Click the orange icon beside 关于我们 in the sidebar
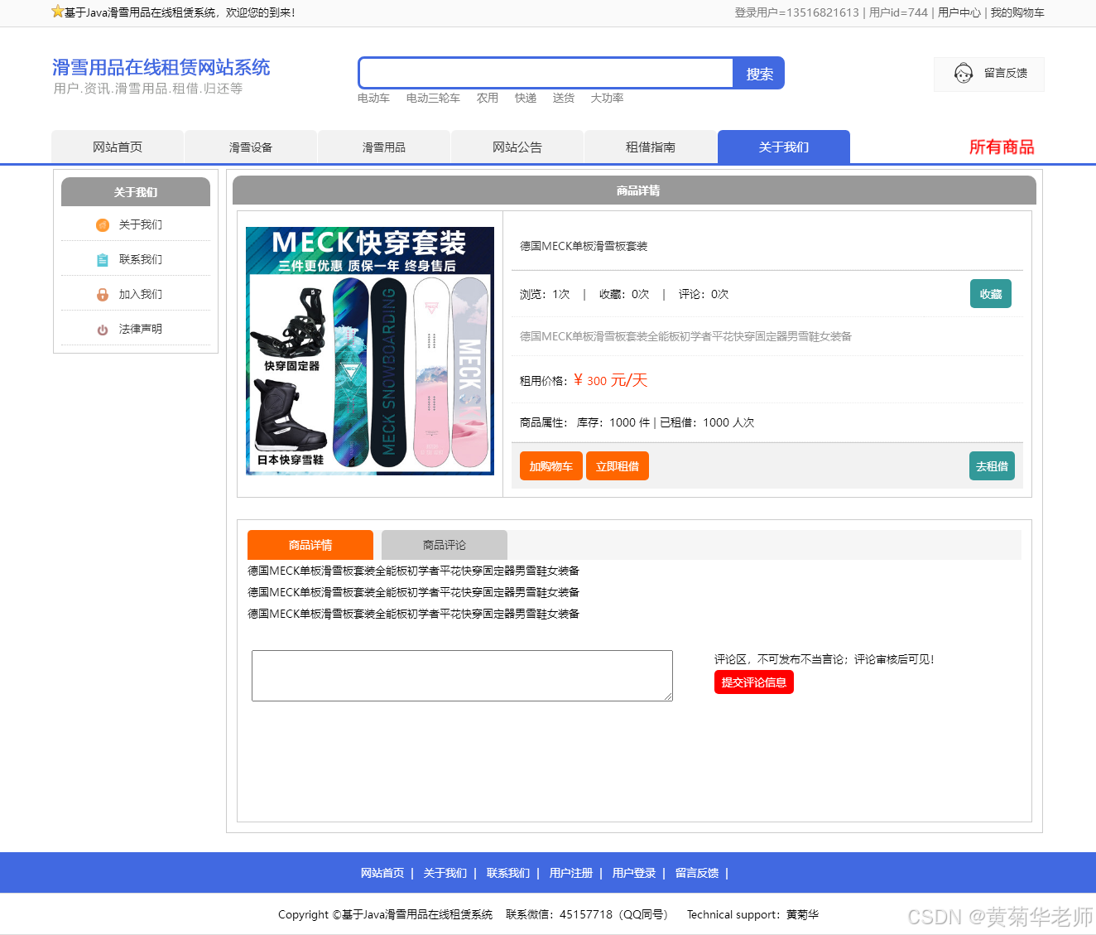The height and width of the screenshot is (935, 1096). (103, 225)
